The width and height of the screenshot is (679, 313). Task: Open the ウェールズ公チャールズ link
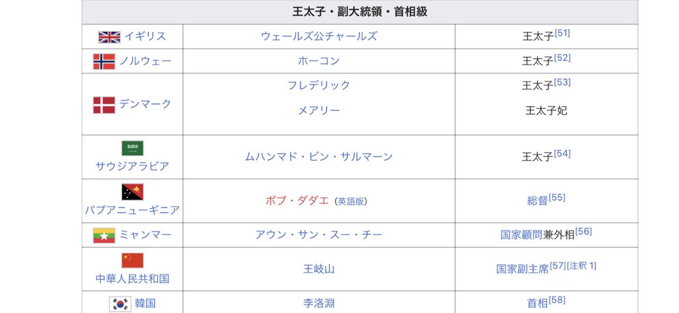tap(319, 36)
